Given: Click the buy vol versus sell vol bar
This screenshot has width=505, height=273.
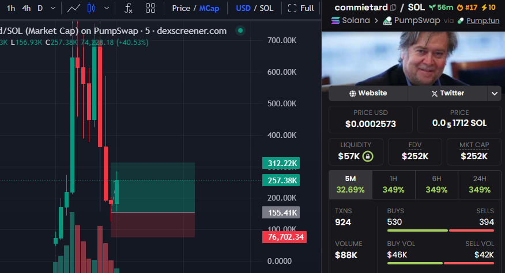Looking at the screenshot, I should pyautogui.click(x=440, y=263).
